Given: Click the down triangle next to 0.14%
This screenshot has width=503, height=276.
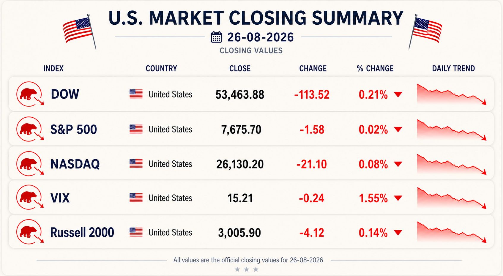Looking at the screenshot, I should [x=398, y=233].
